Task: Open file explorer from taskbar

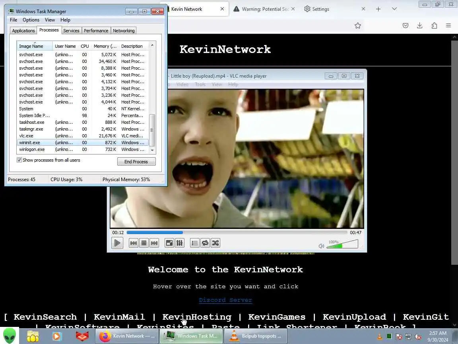Action: [33, 336]
